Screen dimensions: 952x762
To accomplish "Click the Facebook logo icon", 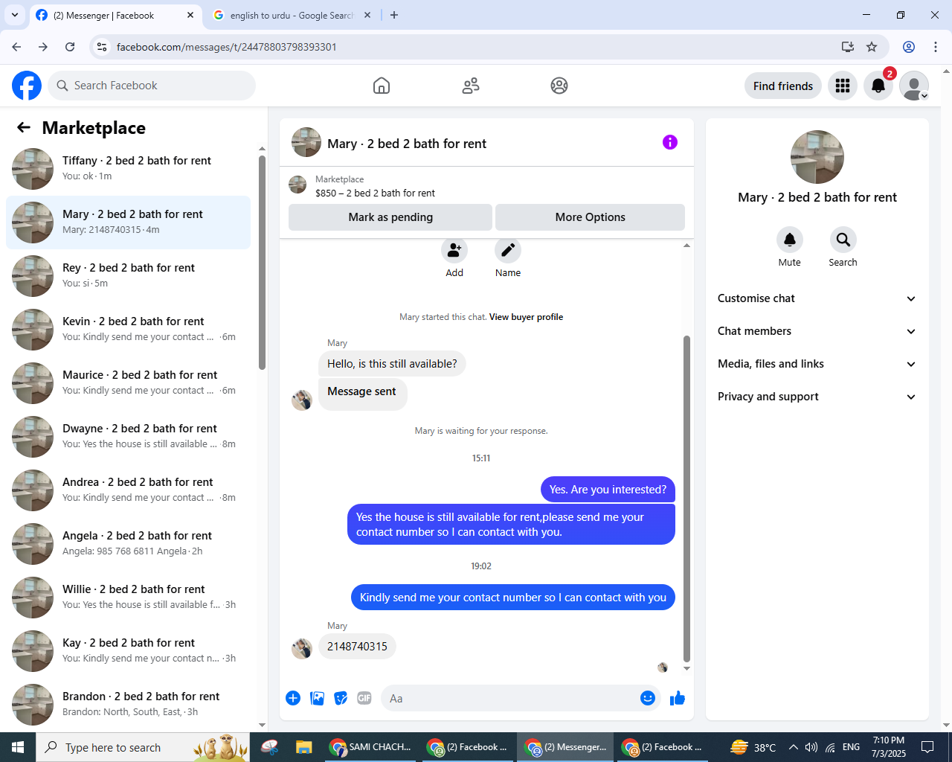I will click(x=27, y=86).
